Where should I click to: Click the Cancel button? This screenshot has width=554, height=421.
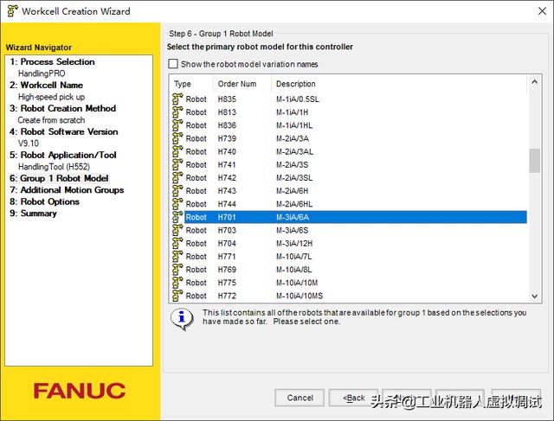coord(300,398)
